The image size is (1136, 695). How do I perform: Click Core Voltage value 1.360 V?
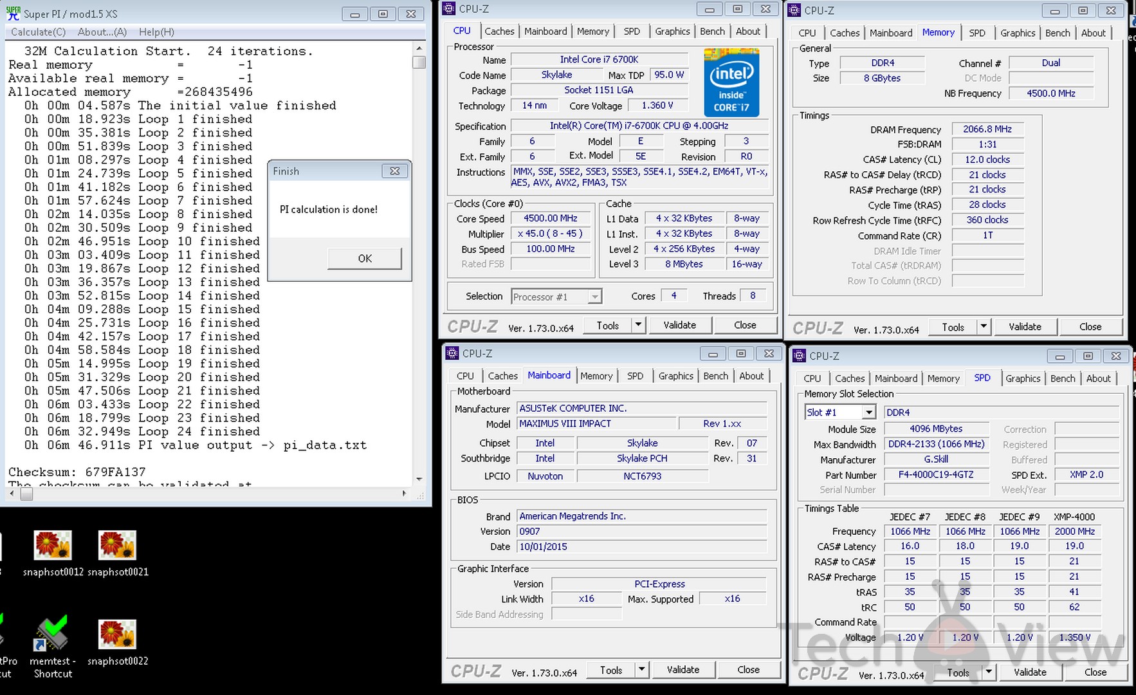tap(657, 106)
